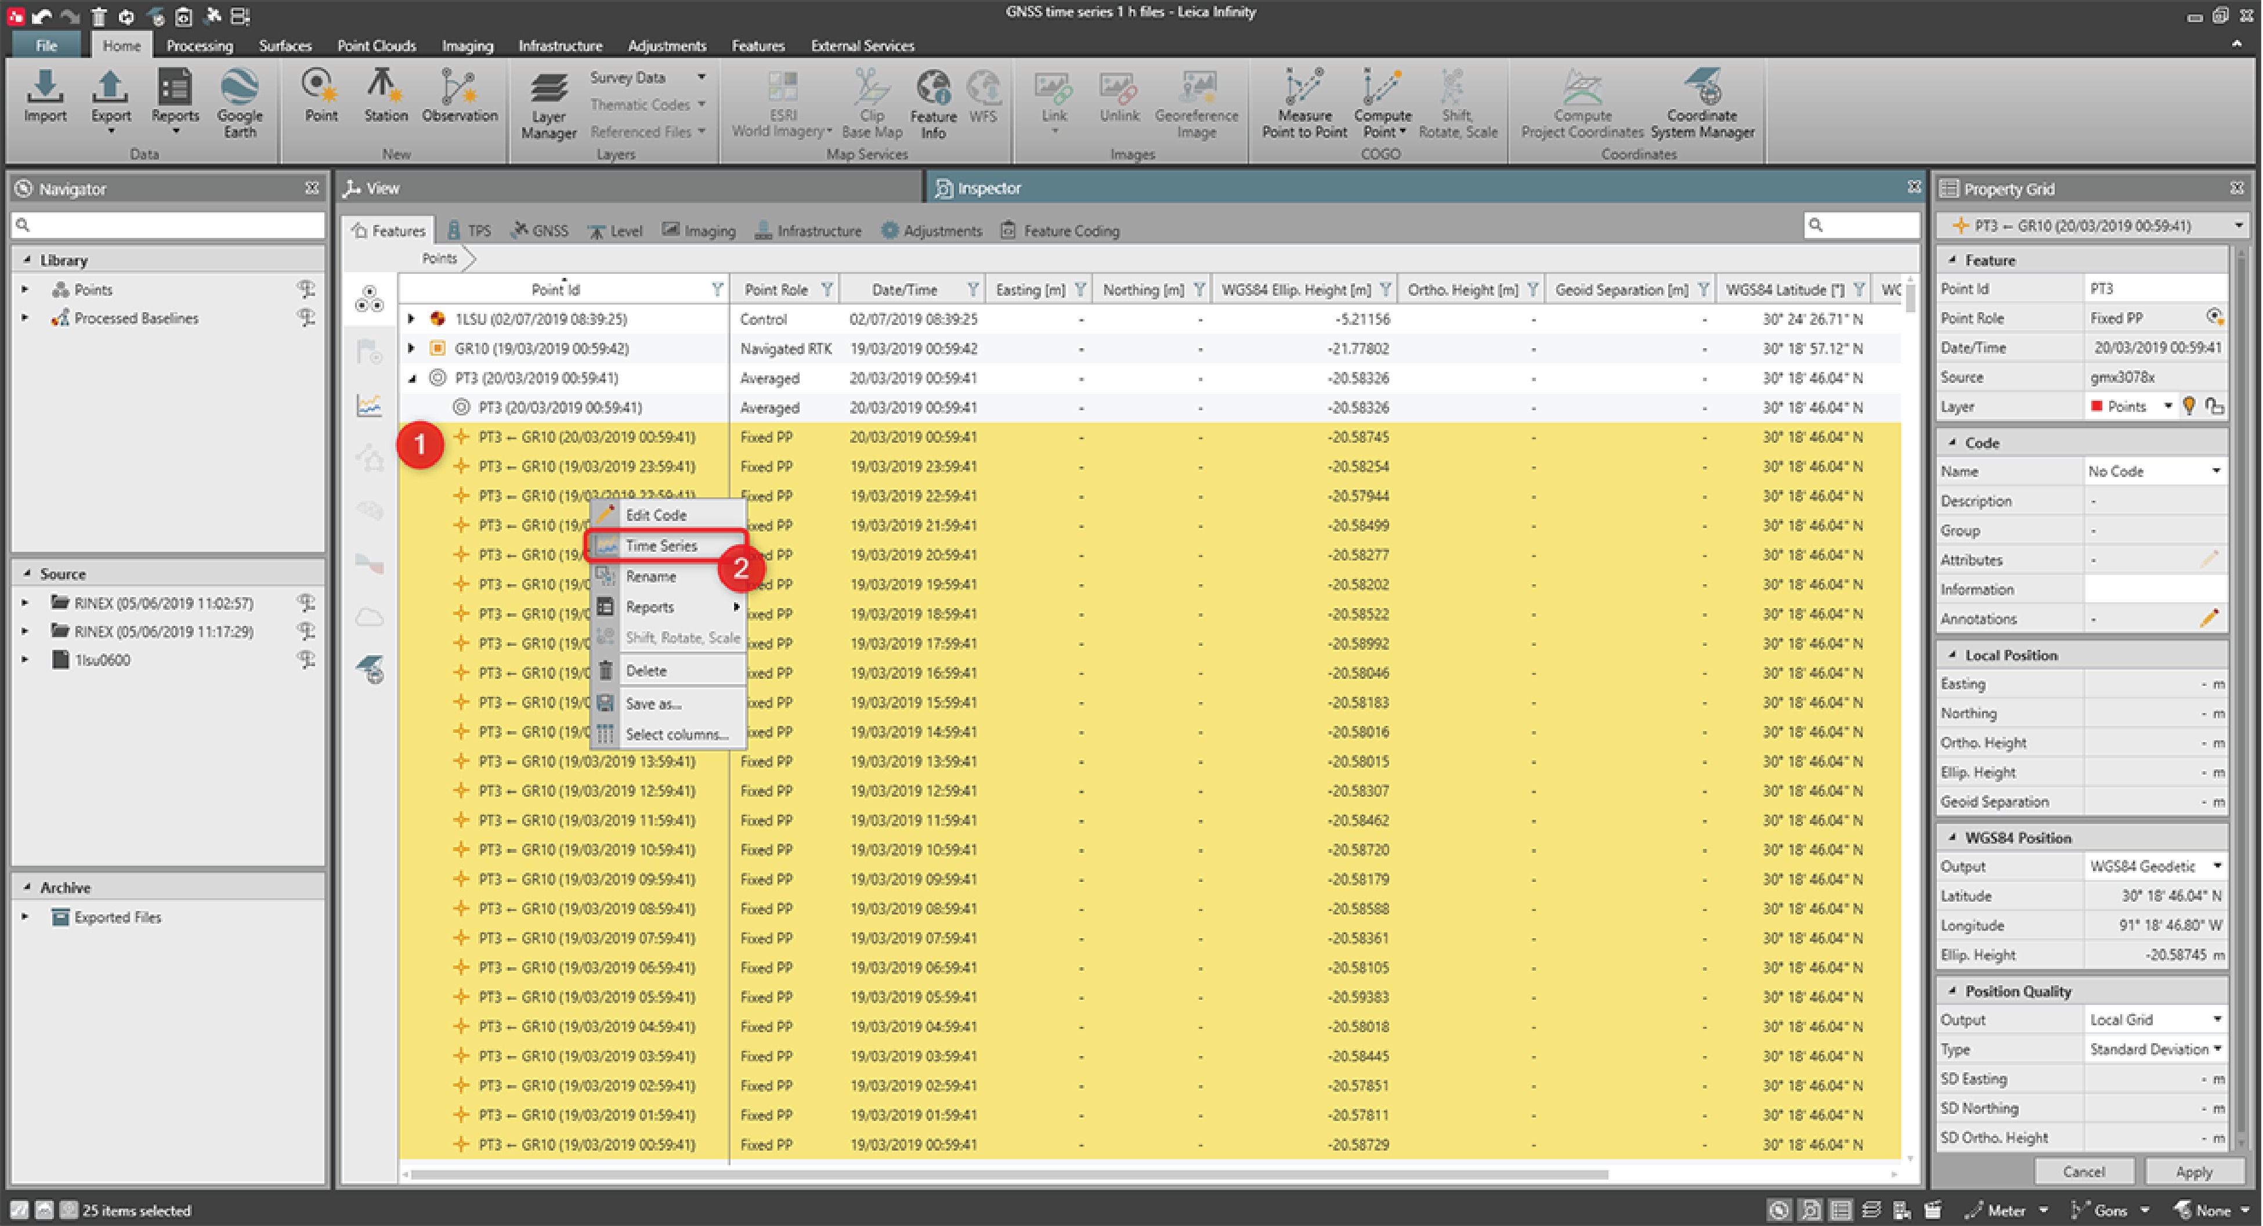Open the Position Quality Type dropdown
Image resolution: width=2263 pixels, height=1226 pixels.
[2217, 1048]
